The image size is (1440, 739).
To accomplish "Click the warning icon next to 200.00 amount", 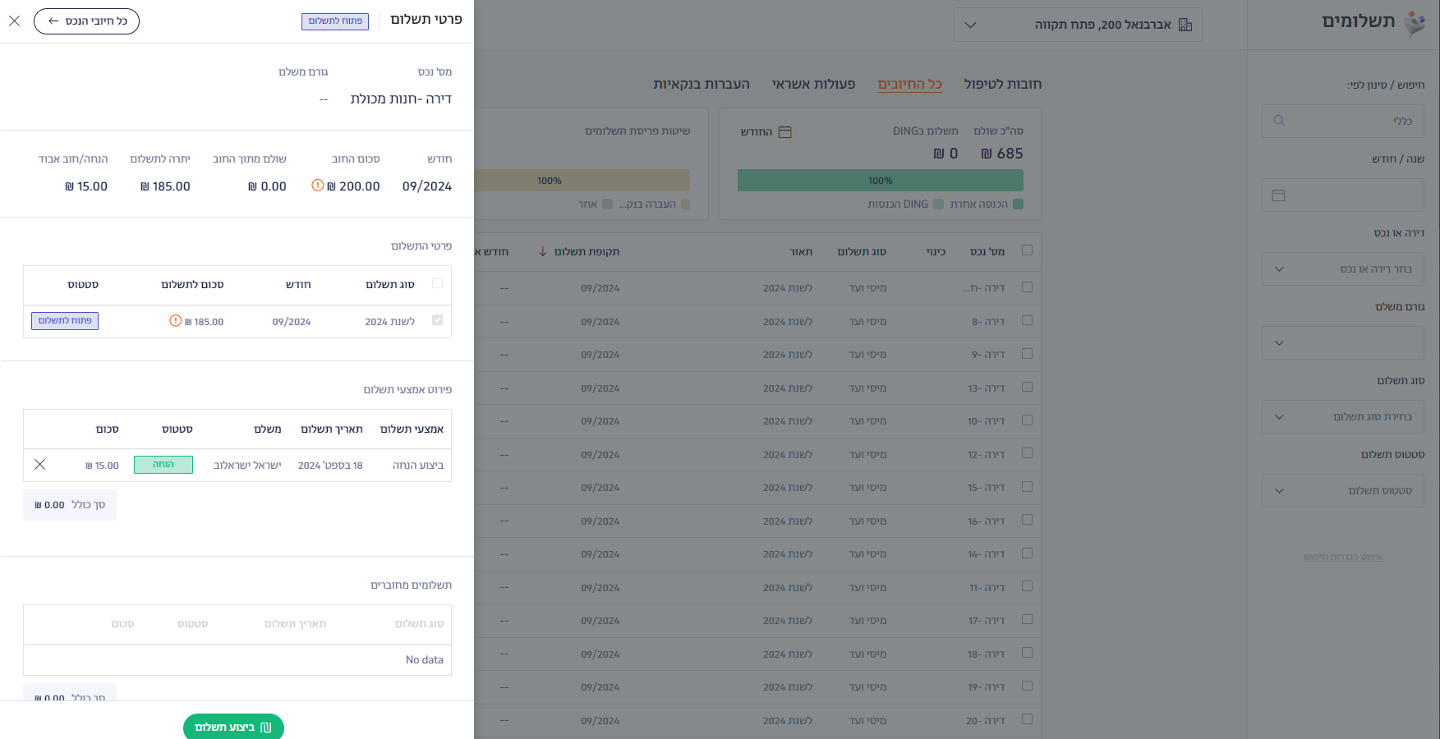I will (x=318, y=186).
